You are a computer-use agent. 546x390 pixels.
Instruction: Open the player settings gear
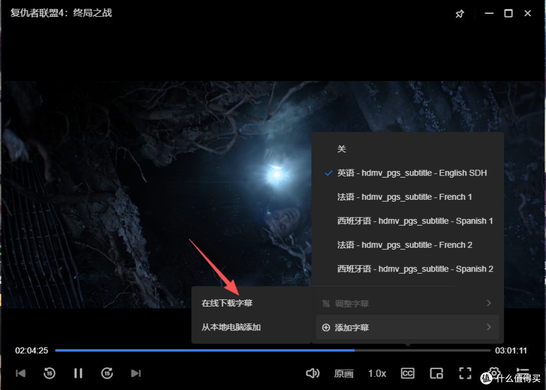tap(494, 372)
